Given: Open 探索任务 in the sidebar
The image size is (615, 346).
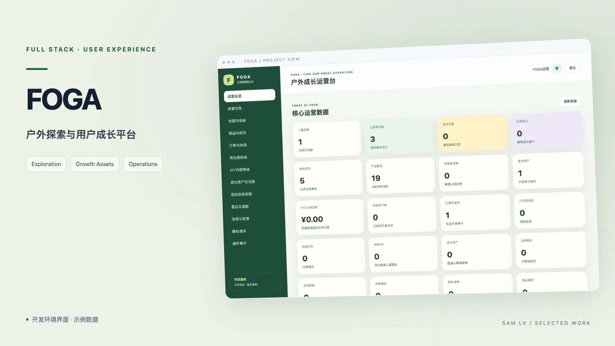Looking at the screenshot, I should click(235, 108).
